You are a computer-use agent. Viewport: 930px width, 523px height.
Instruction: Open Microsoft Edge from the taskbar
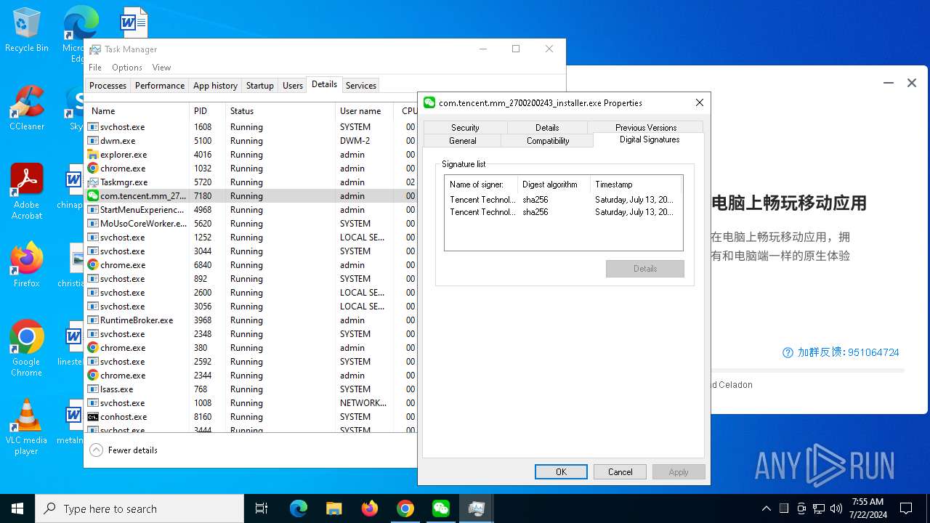pyautogui.click(x=299, y=508)
